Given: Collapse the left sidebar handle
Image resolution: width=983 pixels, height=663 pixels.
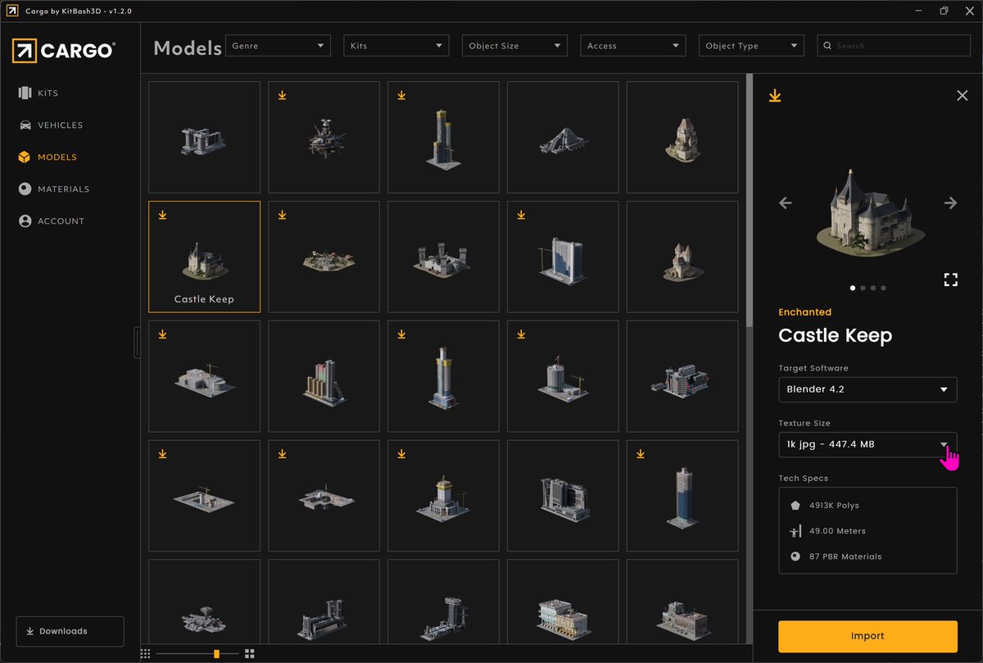Looking at the screenshot, I should [137, 343].
